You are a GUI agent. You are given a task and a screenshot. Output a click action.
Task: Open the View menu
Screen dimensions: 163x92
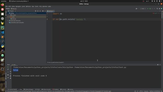[13, 6]
